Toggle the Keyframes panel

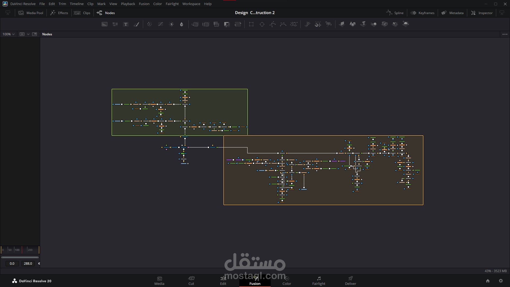coord(423,13)
